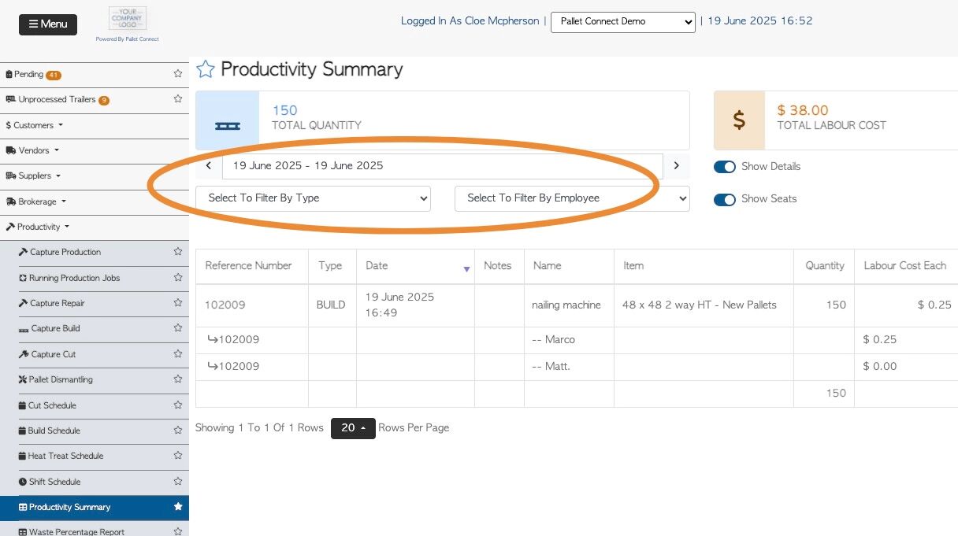Expand the Brokerage menu
Viewport: 958px width, 536px height.
point(36,201)
